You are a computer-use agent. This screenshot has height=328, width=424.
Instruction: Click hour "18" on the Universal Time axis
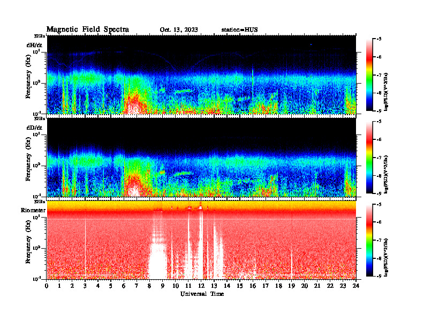278,286
